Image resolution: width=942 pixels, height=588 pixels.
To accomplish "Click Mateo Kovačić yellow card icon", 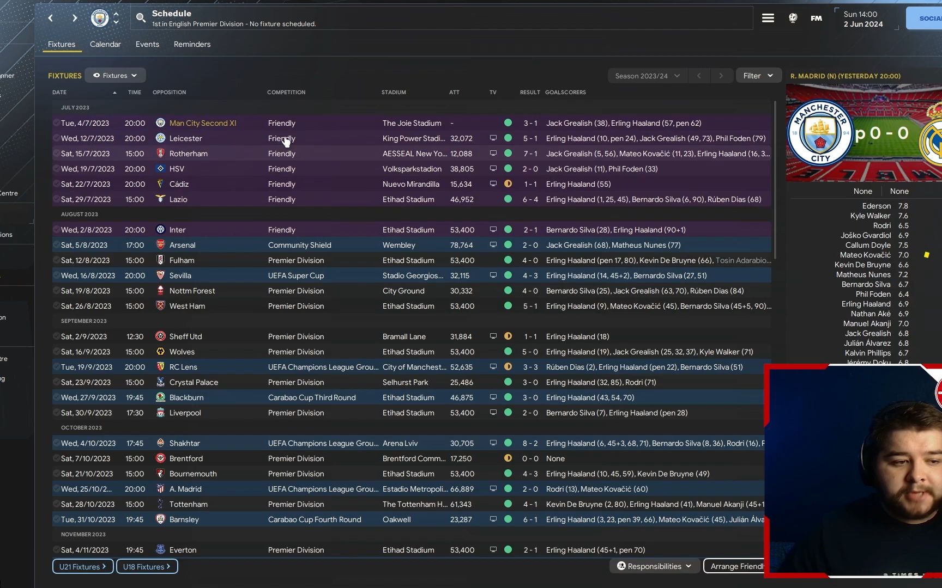I will click(926, 255).
